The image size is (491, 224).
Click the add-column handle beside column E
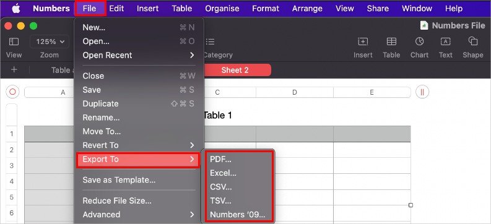(x=422, y=92)
